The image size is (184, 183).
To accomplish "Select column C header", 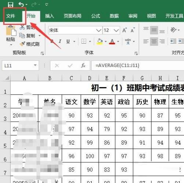I will (71, 78).
